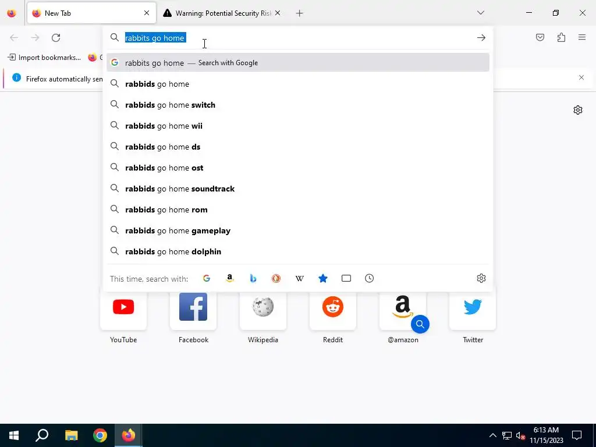Choose suggestion 'rabbids go home soundtrack'
This screenshot has height=447, width=596.
tap(297, 189)
